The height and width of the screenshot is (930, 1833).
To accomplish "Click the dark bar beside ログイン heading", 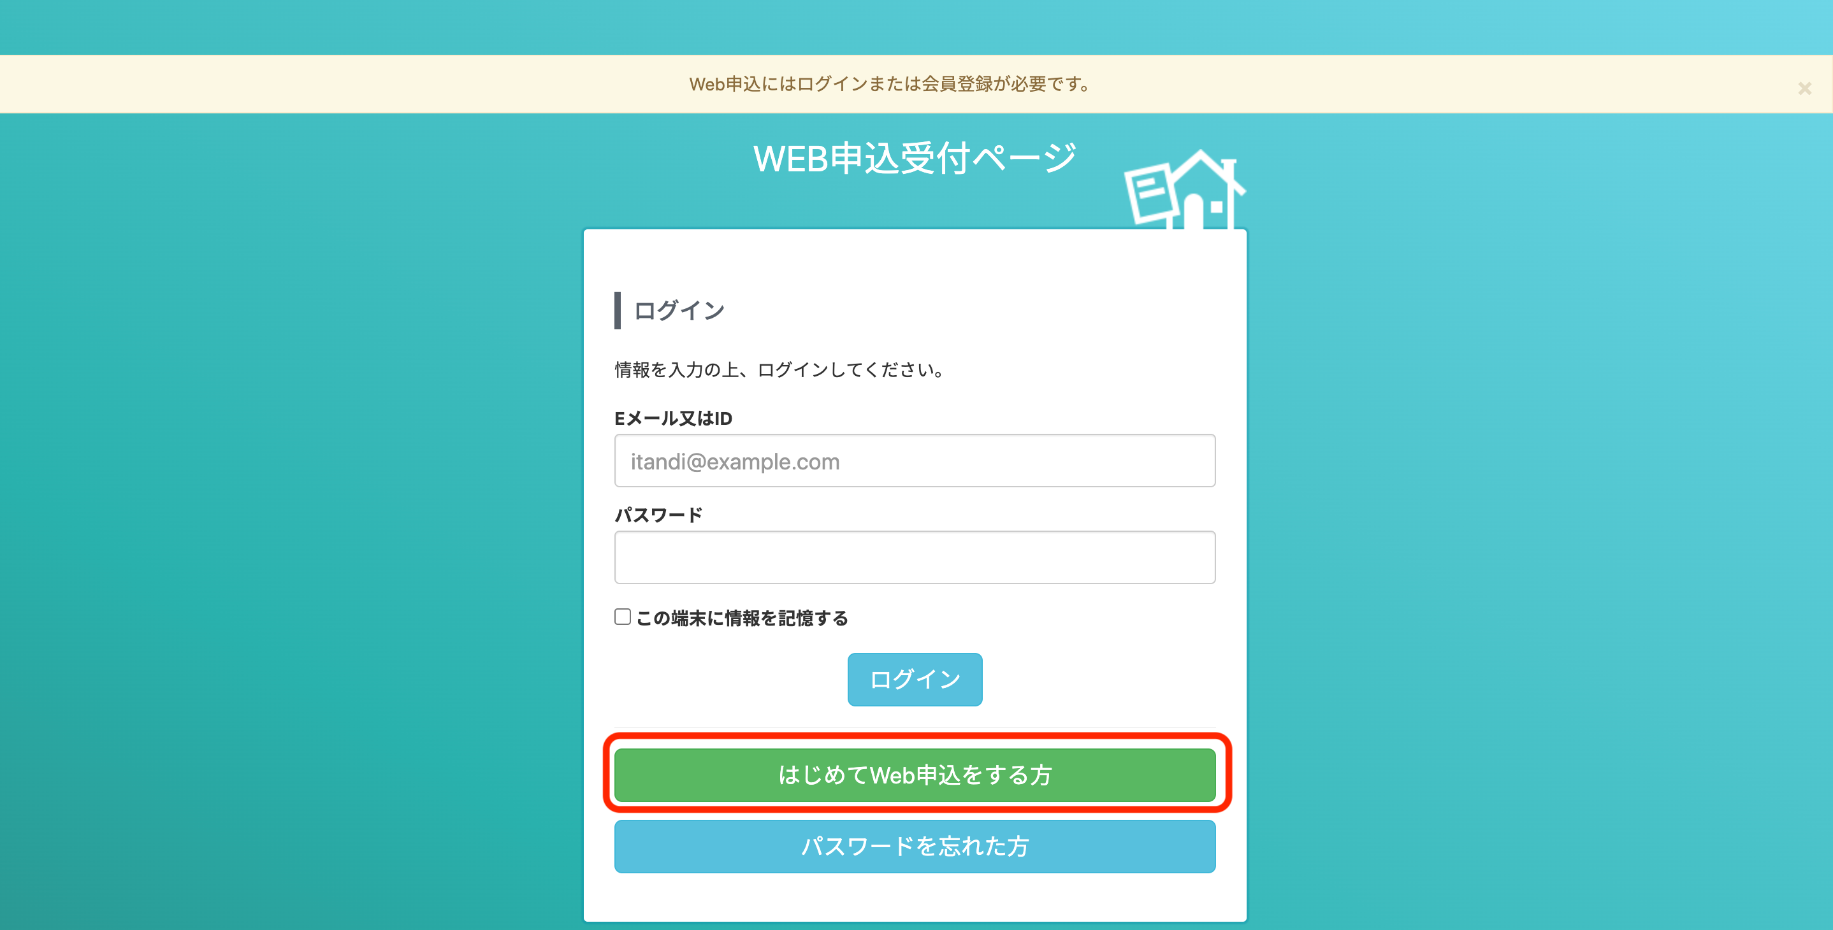I will 618,311.
